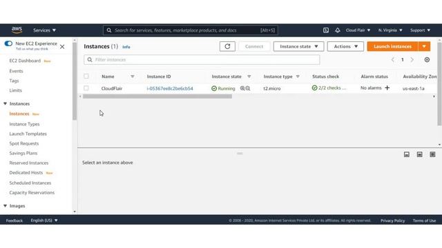The height and width of the screenshot is (248, 442).
Task: Click the us-east-1a availability zone cell
Action: coord(413,88)
